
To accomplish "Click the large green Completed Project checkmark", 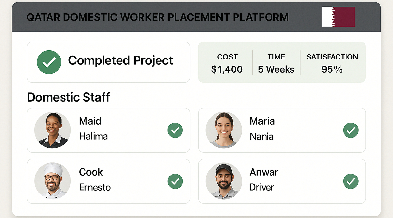I will point(49,61).
